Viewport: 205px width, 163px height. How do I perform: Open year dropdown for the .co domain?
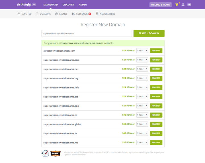point(142,115)
